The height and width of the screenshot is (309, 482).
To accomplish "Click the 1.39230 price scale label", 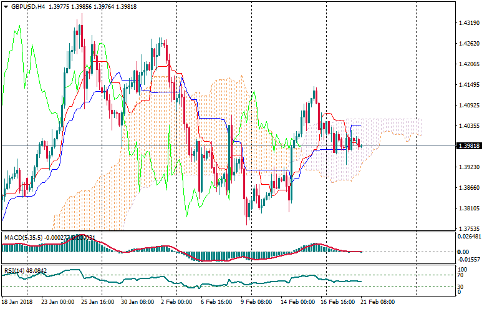I will [x=468, y=167].
